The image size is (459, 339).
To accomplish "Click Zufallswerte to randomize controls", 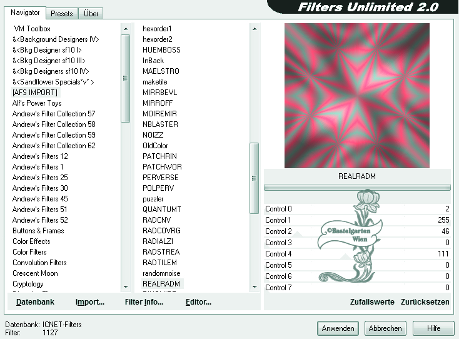I will 372,302.
